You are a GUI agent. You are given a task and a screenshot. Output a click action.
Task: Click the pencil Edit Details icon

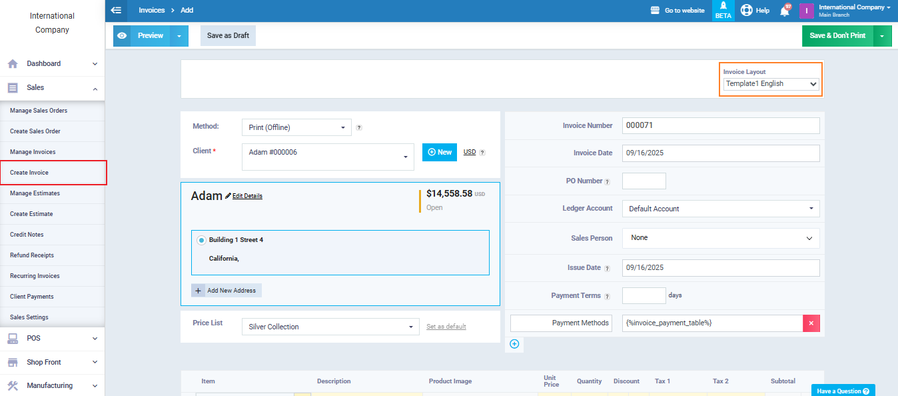pyautogui.click(x=228, y=196)
